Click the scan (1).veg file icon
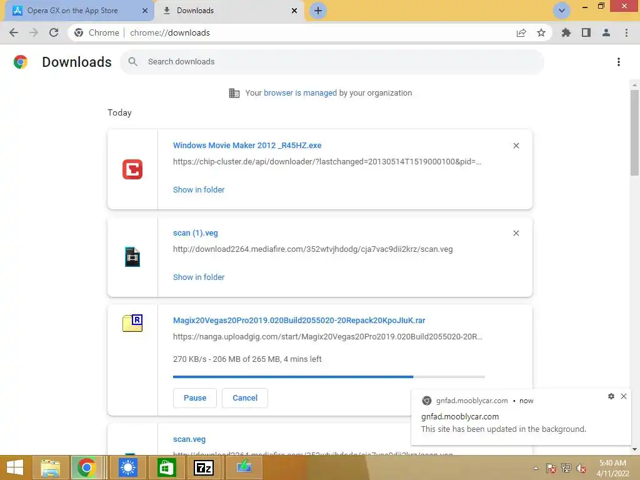This screenshot has height=480, width=640. [x=132, y=257]
